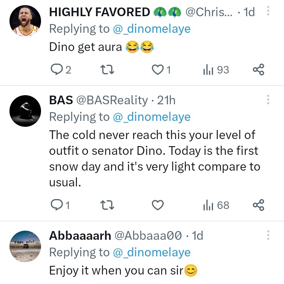Open the Abbaaaarh display name
The width and height of the screenshot is (284, 284).
80,236
